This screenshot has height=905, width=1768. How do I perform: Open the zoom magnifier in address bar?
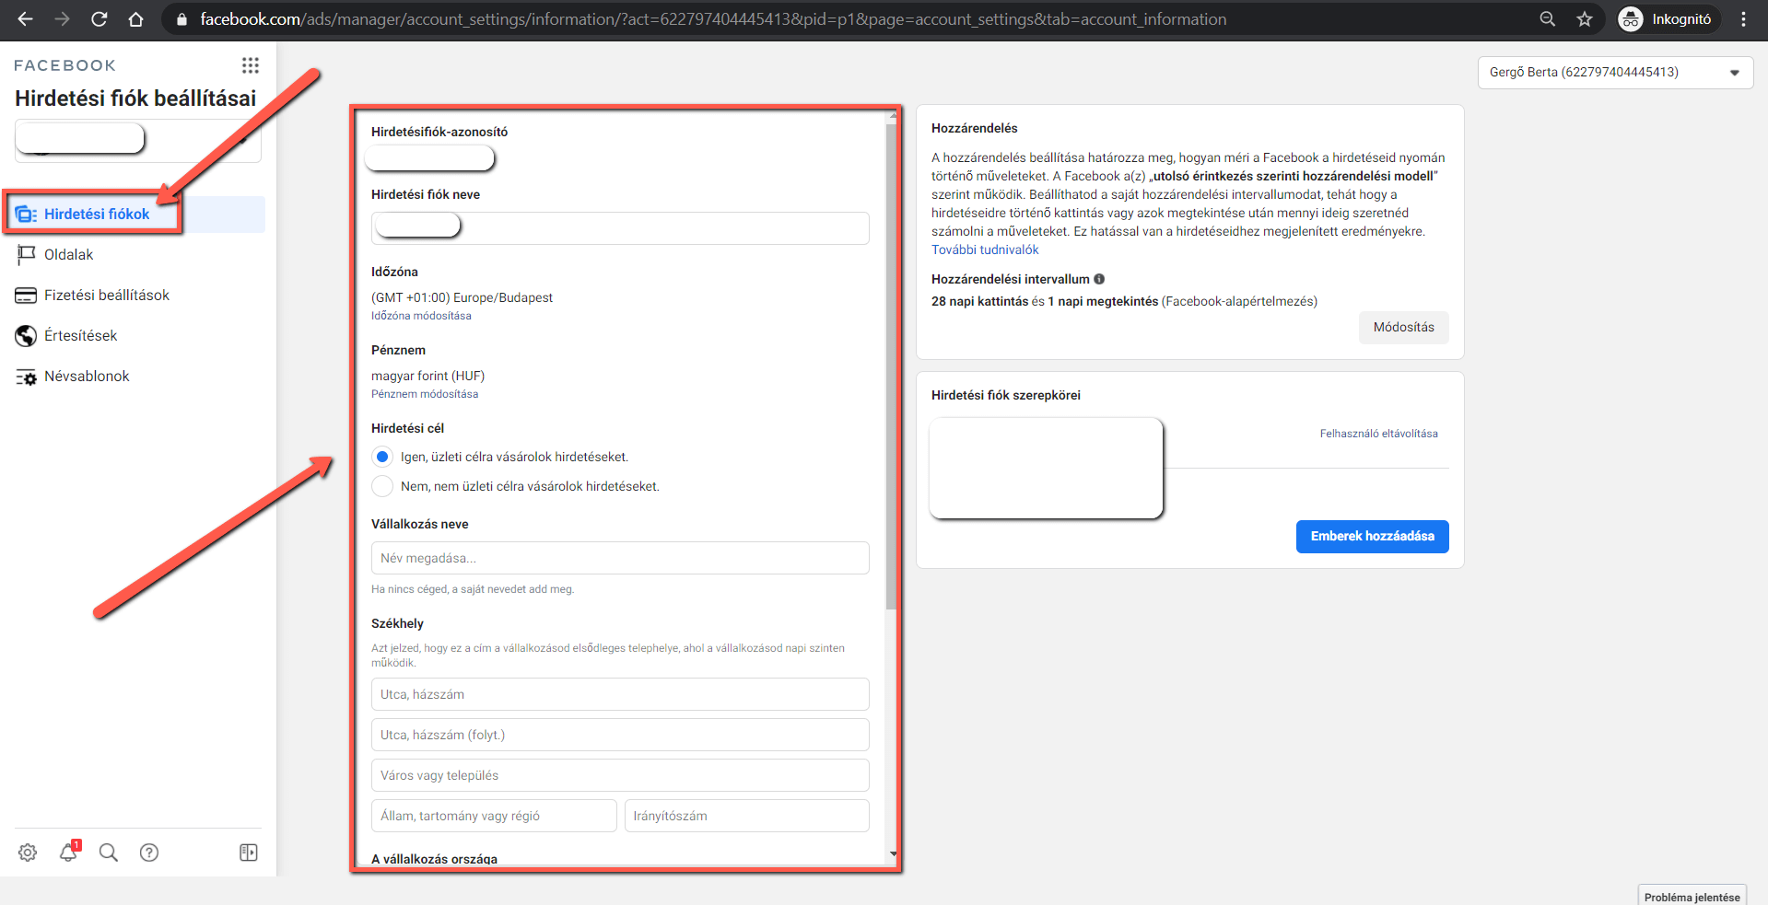[1548, 19]
